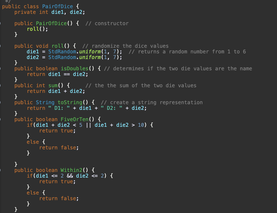The width and height of the screenshot is (277, 213).
Task: Click the constructor comment text
Action: [x=112, y=23]
